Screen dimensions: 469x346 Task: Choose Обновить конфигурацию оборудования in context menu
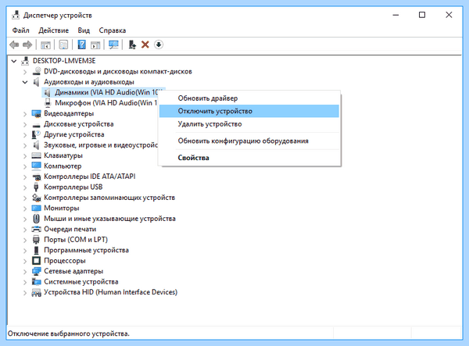pos(249,141)
